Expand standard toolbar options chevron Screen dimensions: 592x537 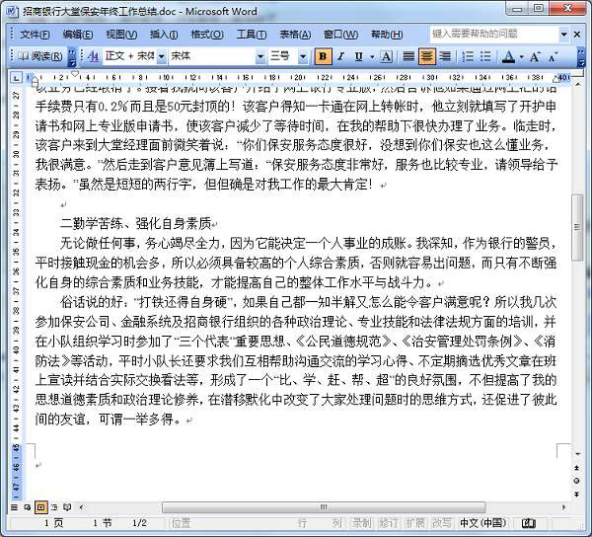point(72,57)
